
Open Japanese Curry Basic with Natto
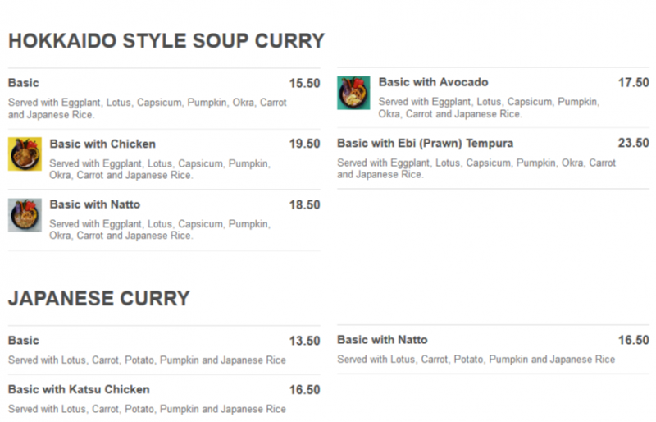point(382,340)
